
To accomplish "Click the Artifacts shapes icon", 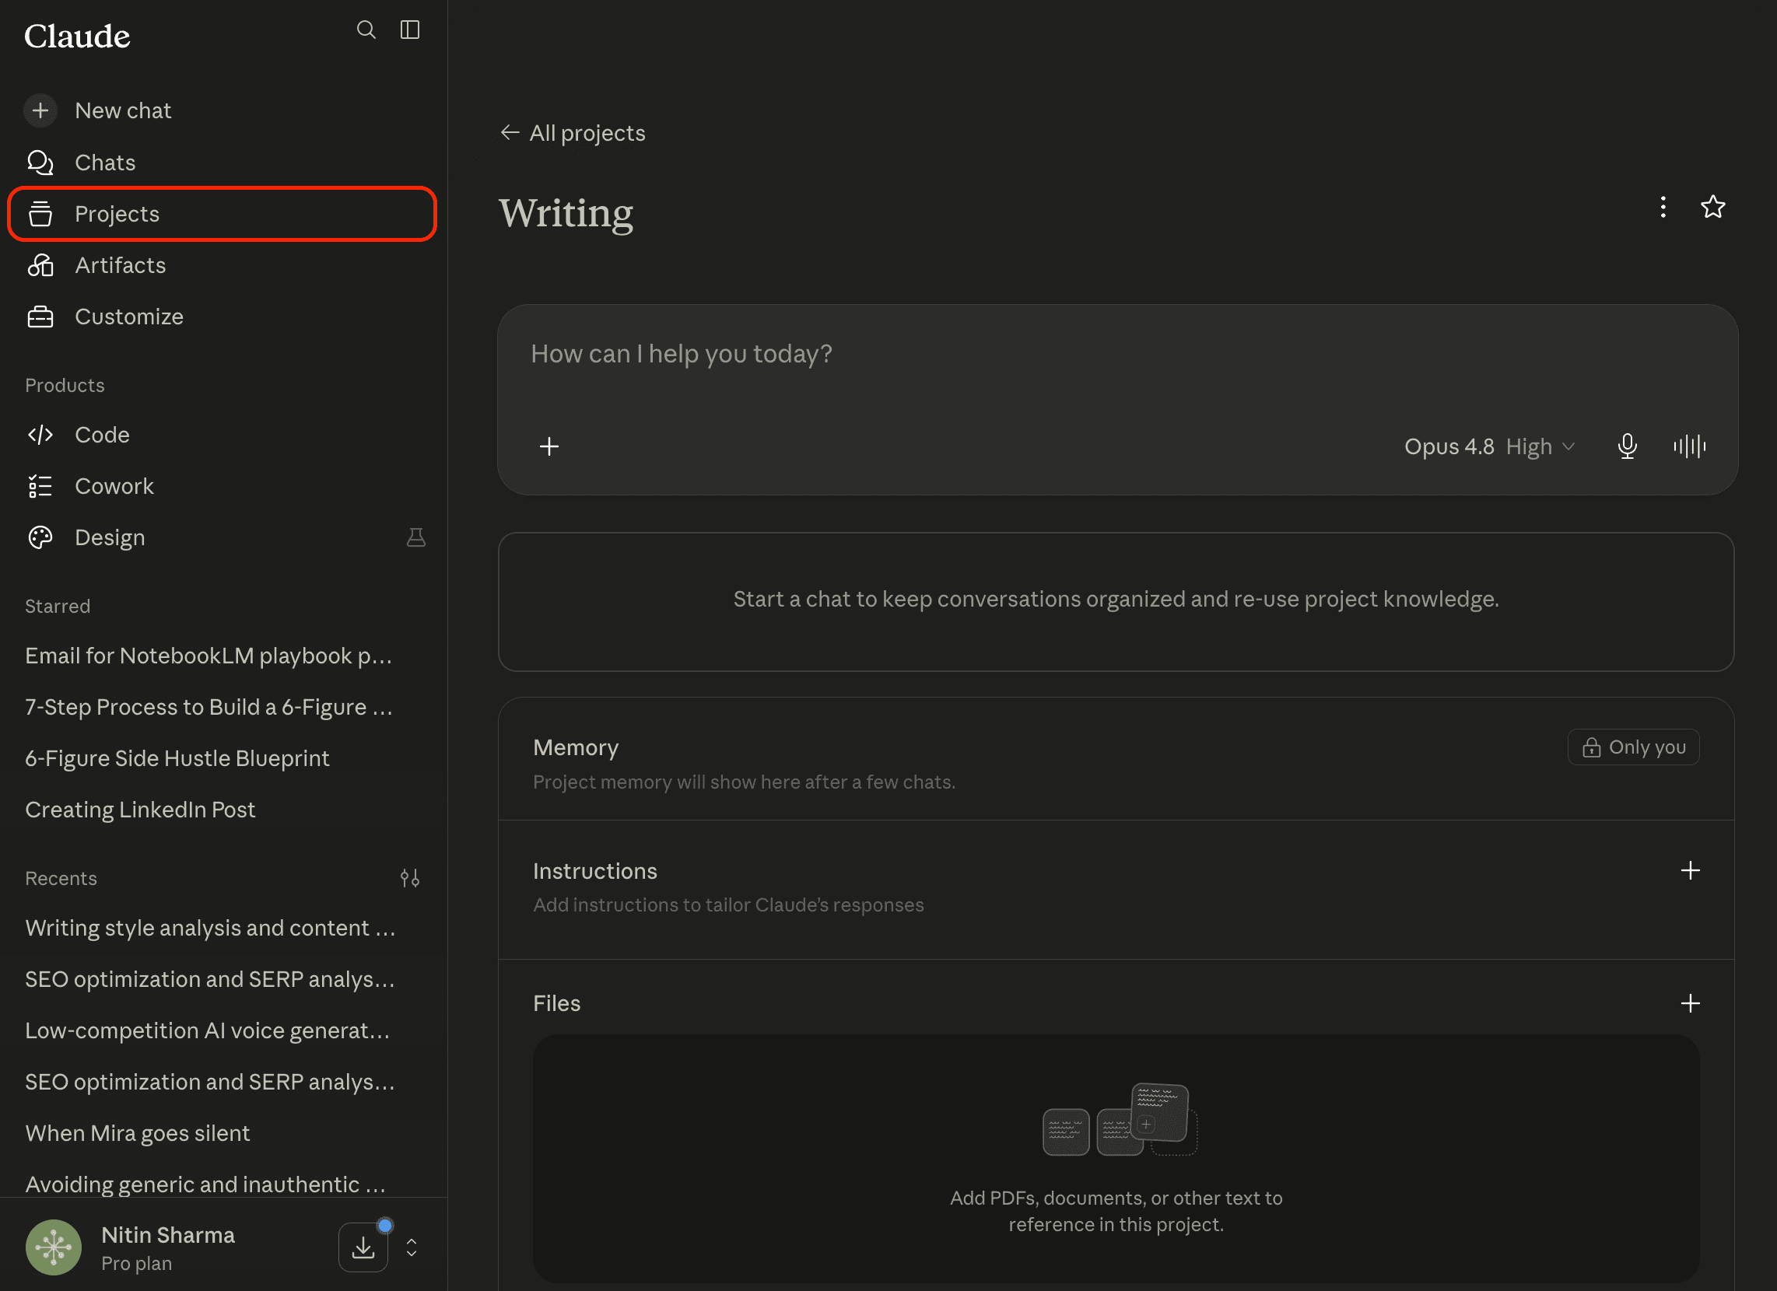I will click(40, 264).
